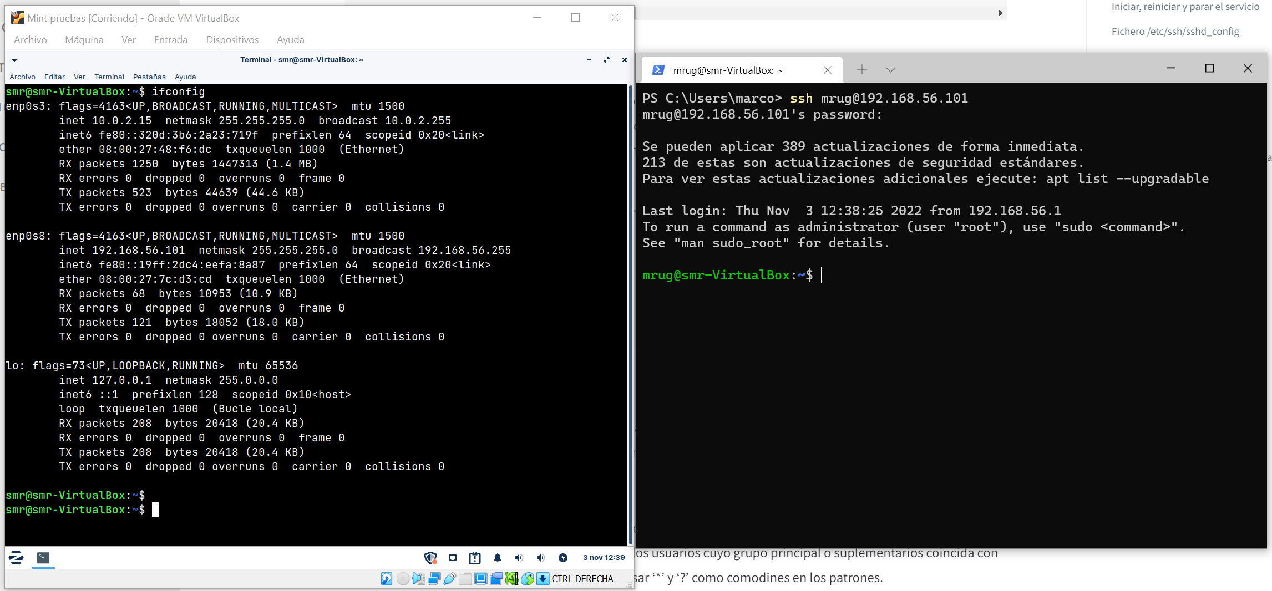Viewport: 1272px width, 591px height.
Task: Click the VirtualBox hard disk status icon
Action: [387, 579]
